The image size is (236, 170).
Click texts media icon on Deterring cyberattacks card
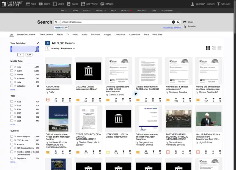[108, 100]
